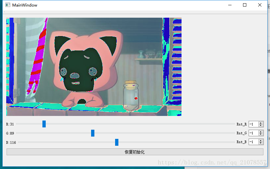Image resolution: width=270 pixels, height=169 pixels.
Task: Click the MainWindow title bar app icon
Action: tap(8, 5)
